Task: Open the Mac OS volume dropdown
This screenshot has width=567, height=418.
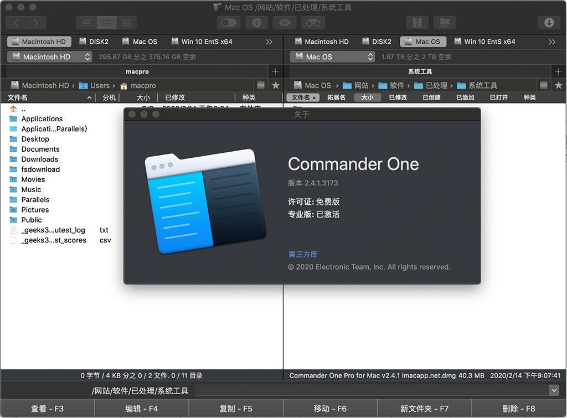Action: click(332, 57)
